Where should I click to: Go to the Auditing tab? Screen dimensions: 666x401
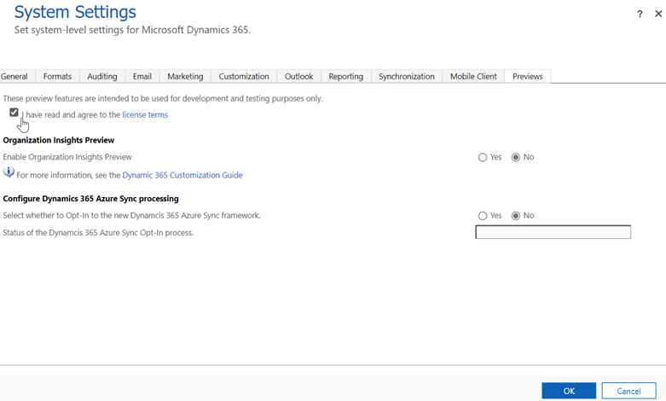[102, 77]
